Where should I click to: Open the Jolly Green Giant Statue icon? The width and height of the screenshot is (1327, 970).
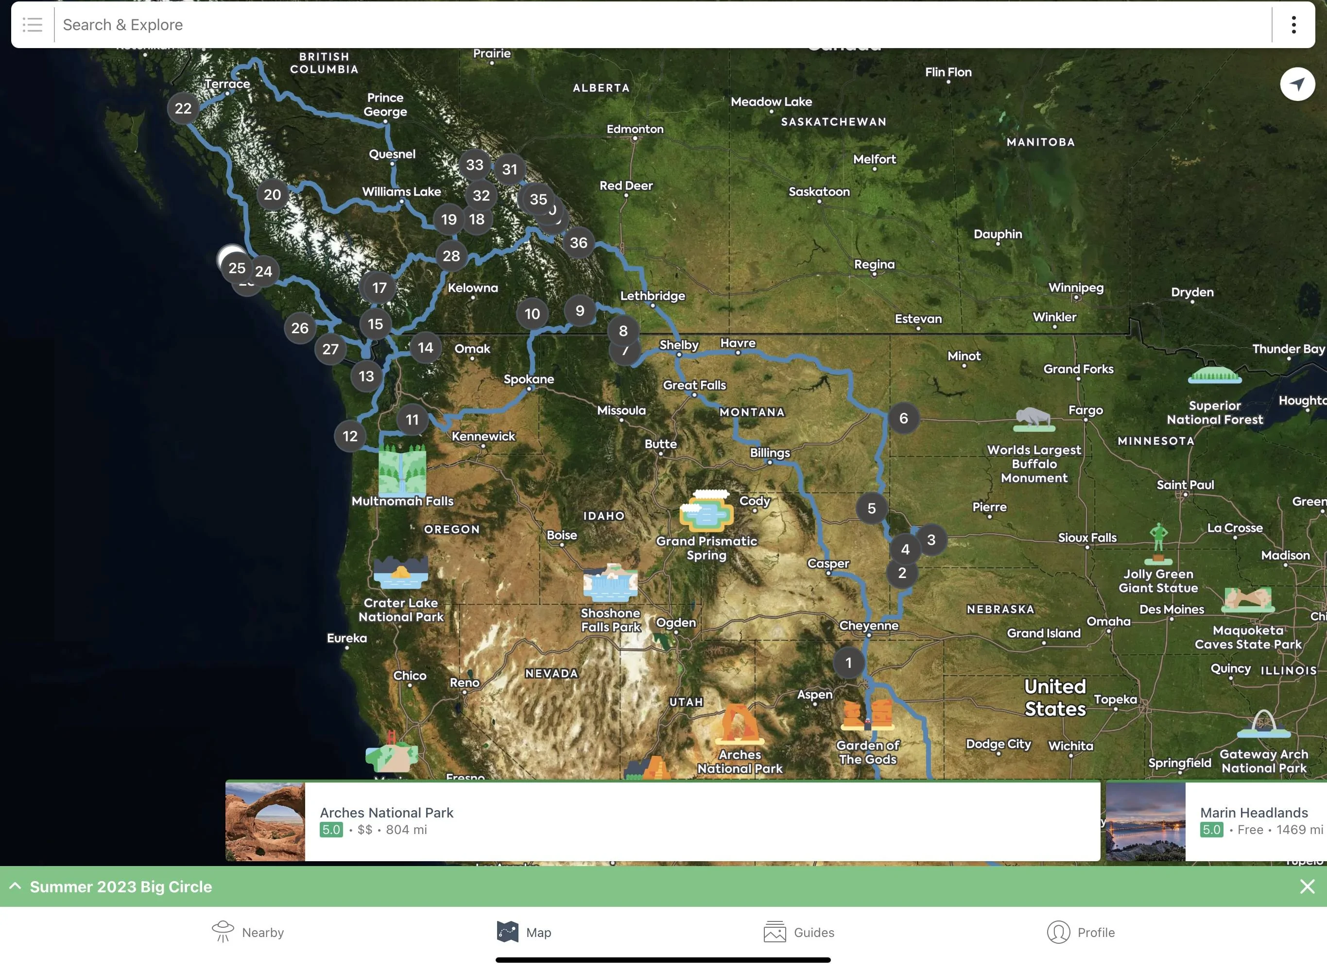(x=1158, y=544)
